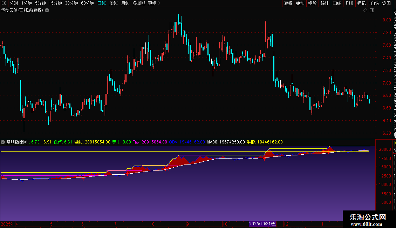Open the 华创云信 stock title dropdown
The width and height of the screenshot is (396, 228).
(47, 11)
